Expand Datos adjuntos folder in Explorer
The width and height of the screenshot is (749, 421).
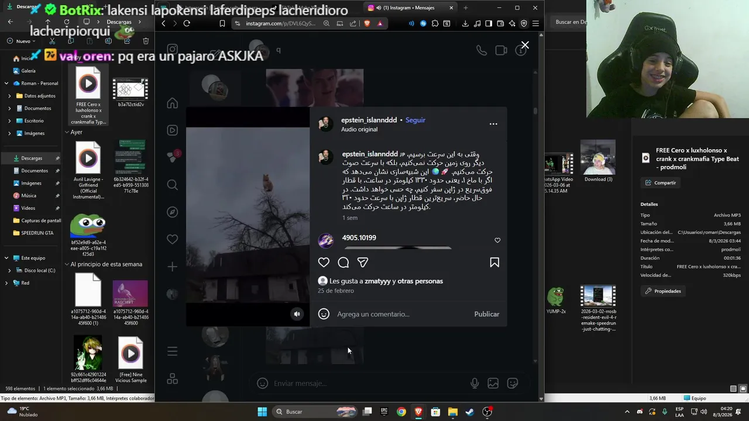pos(10,96)
